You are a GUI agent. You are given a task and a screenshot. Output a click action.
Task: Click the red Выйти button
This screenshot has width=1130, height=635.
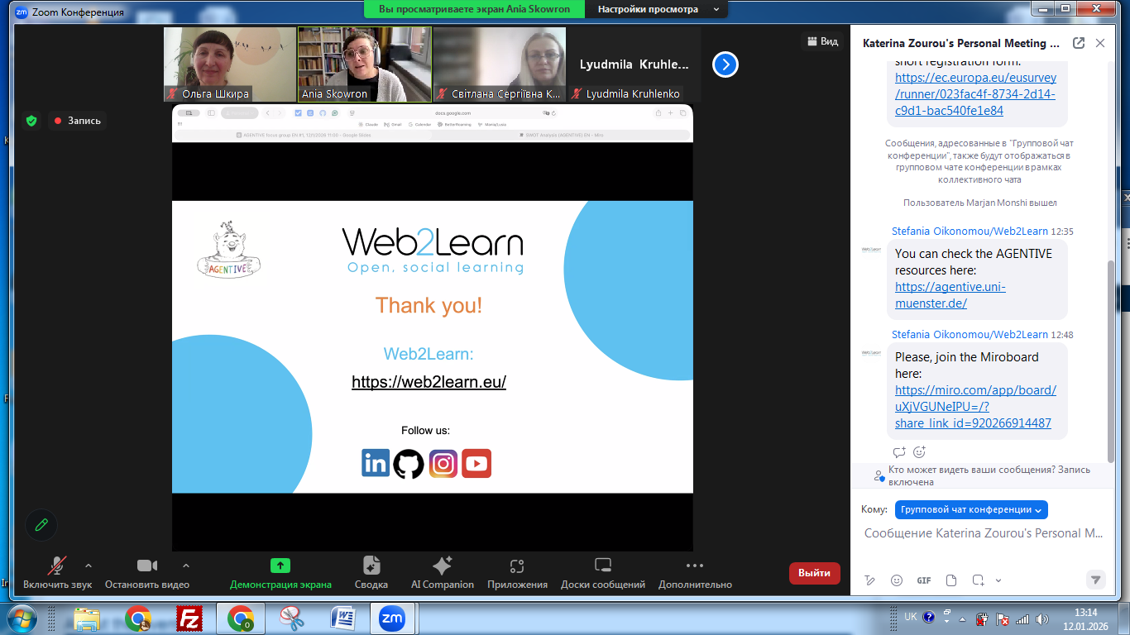(814, 573)
